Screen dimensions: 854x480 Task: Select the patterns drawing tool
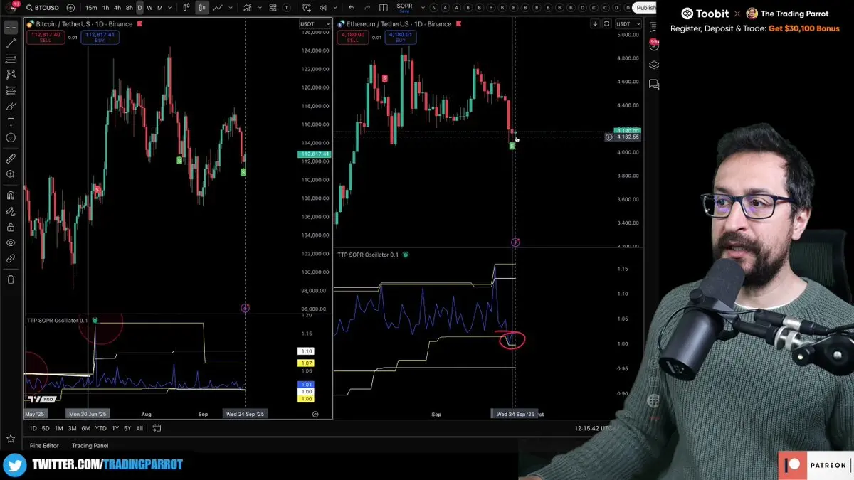pyautogui.click(x=11, y=75)
